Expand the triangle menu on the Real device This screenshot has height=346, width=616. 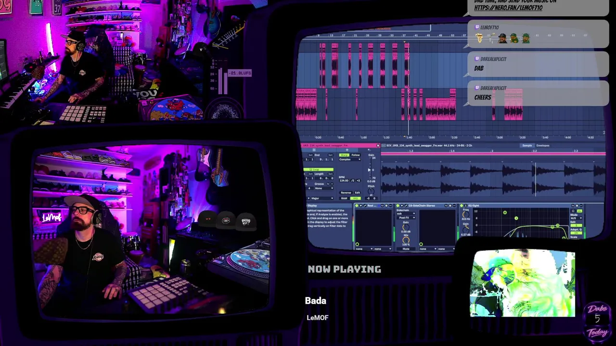[x=360, y=206]
